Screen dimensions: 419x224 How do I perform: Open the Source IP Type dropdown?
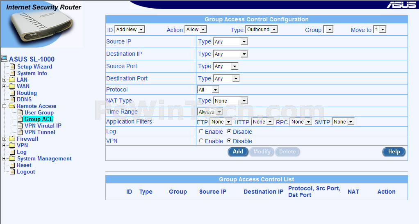pyautogui.click(x=230, y=42)
